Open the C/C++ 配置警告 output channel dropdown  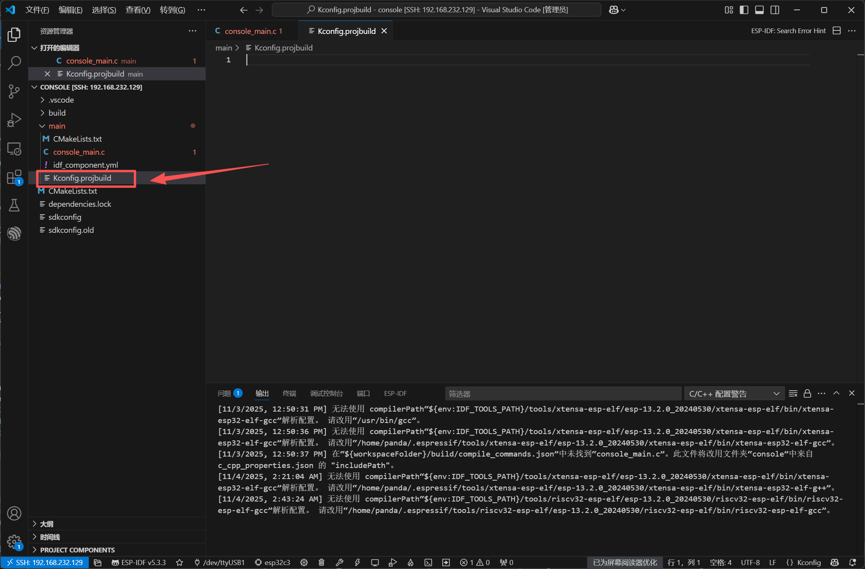point(734,394)
